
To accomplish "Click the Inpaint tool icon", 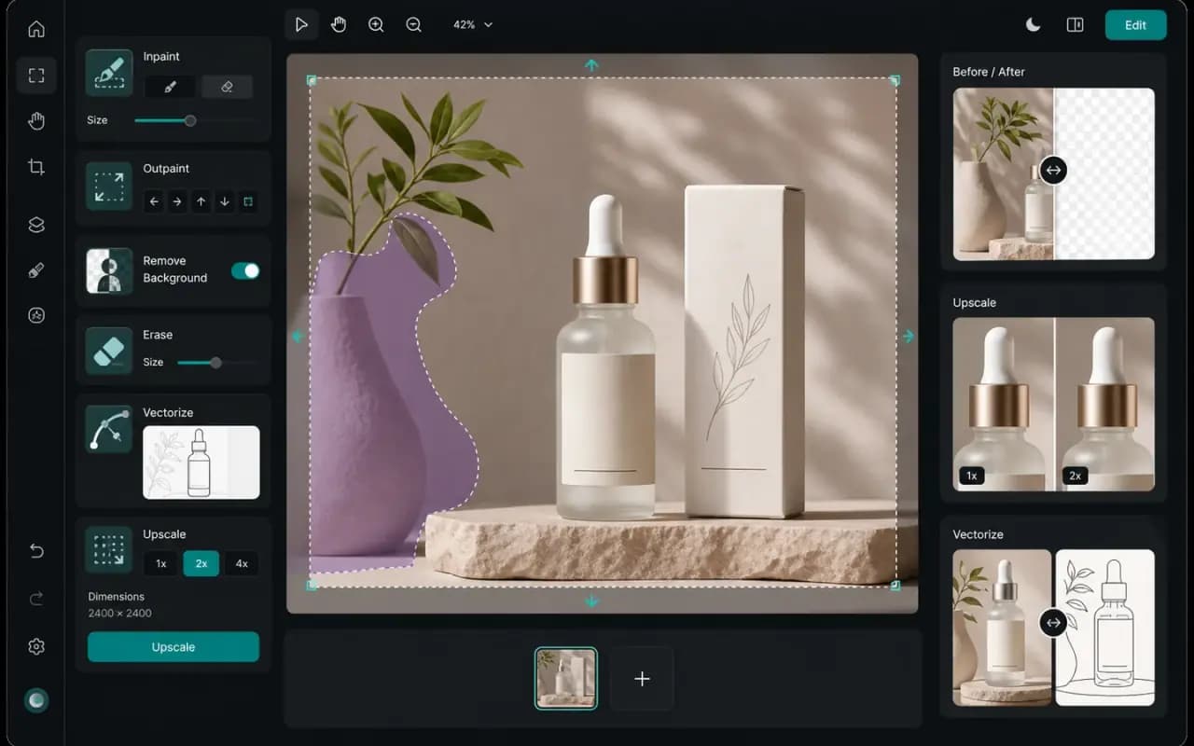I will (109, 73).
